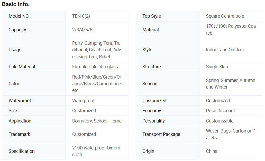Click the "Transport Package" row label
The height and width of the screenshot is (161, 265).
161,134
